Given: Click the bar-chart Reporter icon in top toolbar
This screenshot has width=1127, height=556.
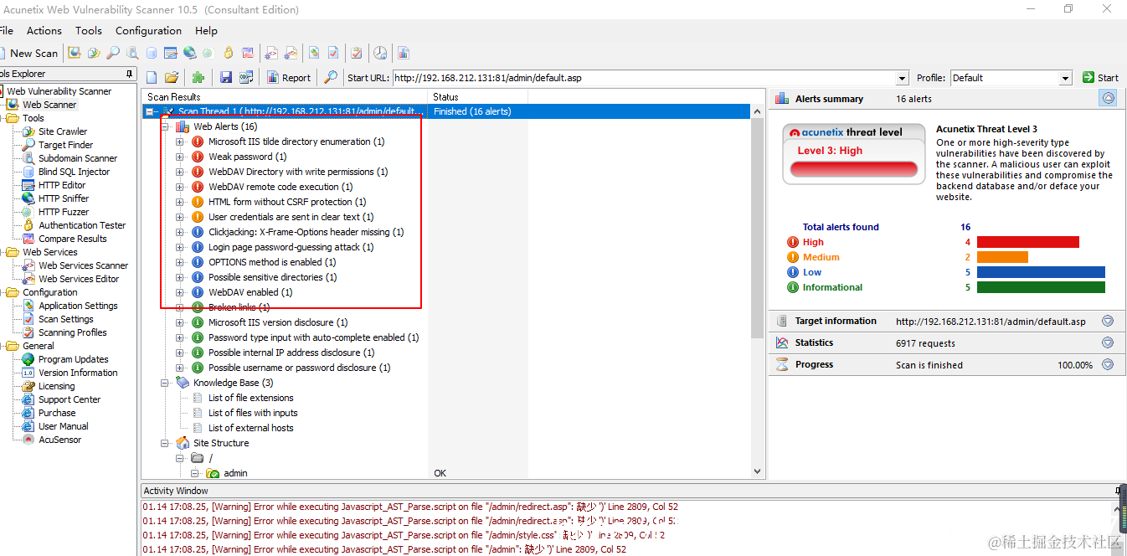Looking at the screenshot, I should [x=404, y=53].
